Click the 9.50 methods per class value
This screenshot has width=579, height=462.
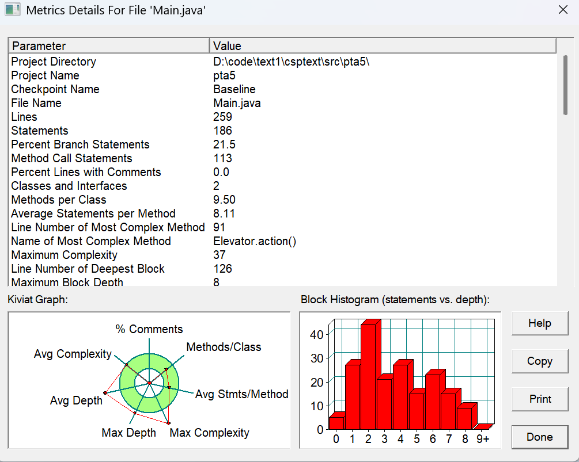(224, 200)
